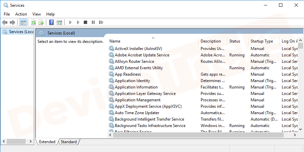Click the Start Service play icon
The width and height of the screenshot is (304, 152).
click(70, 23)
